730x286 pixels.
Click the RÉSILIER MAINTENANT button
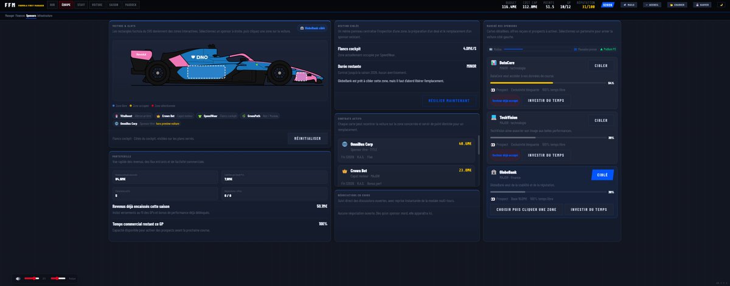tap(448, 100)
